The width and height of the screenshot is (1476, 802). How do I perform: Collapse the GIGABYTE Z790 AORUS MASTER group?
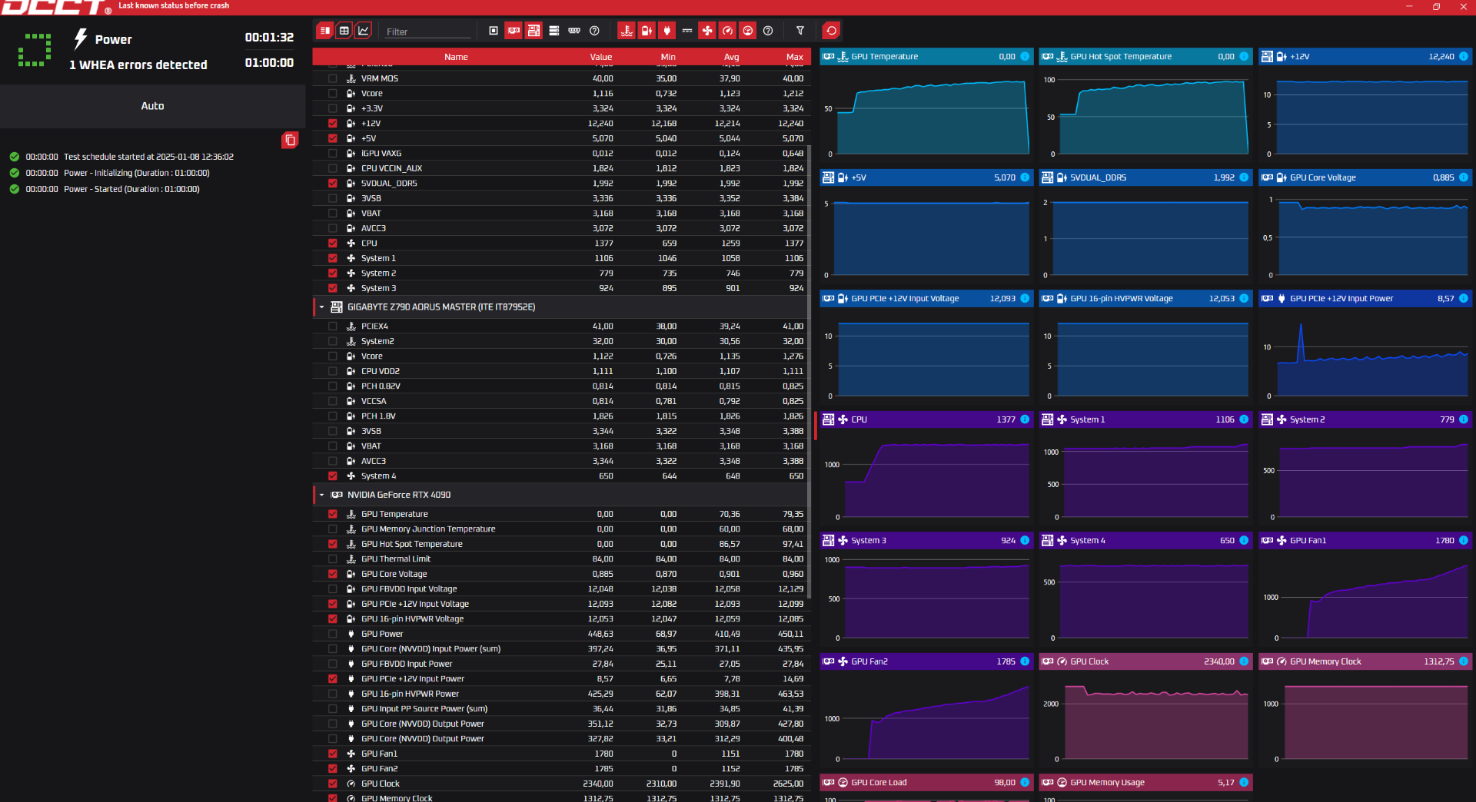click(321, 307)
